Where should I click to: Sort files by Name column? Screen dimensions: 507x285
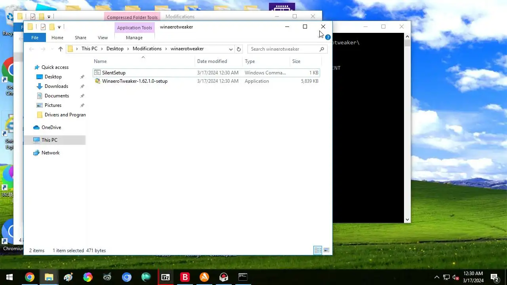tap(143, 61)
